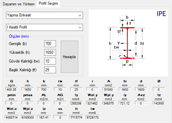Select the Wpl.z value 6165000

(28, 117)
